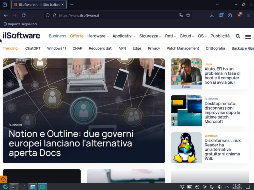
Task: Click the Business label on featured article
Action: pos(15,125)
